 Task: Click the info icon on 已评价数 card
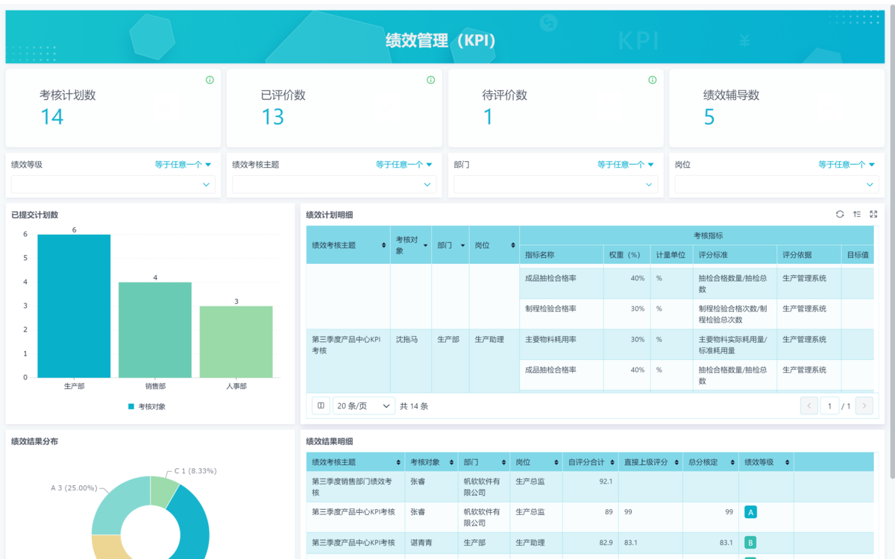tap(430, 80)
